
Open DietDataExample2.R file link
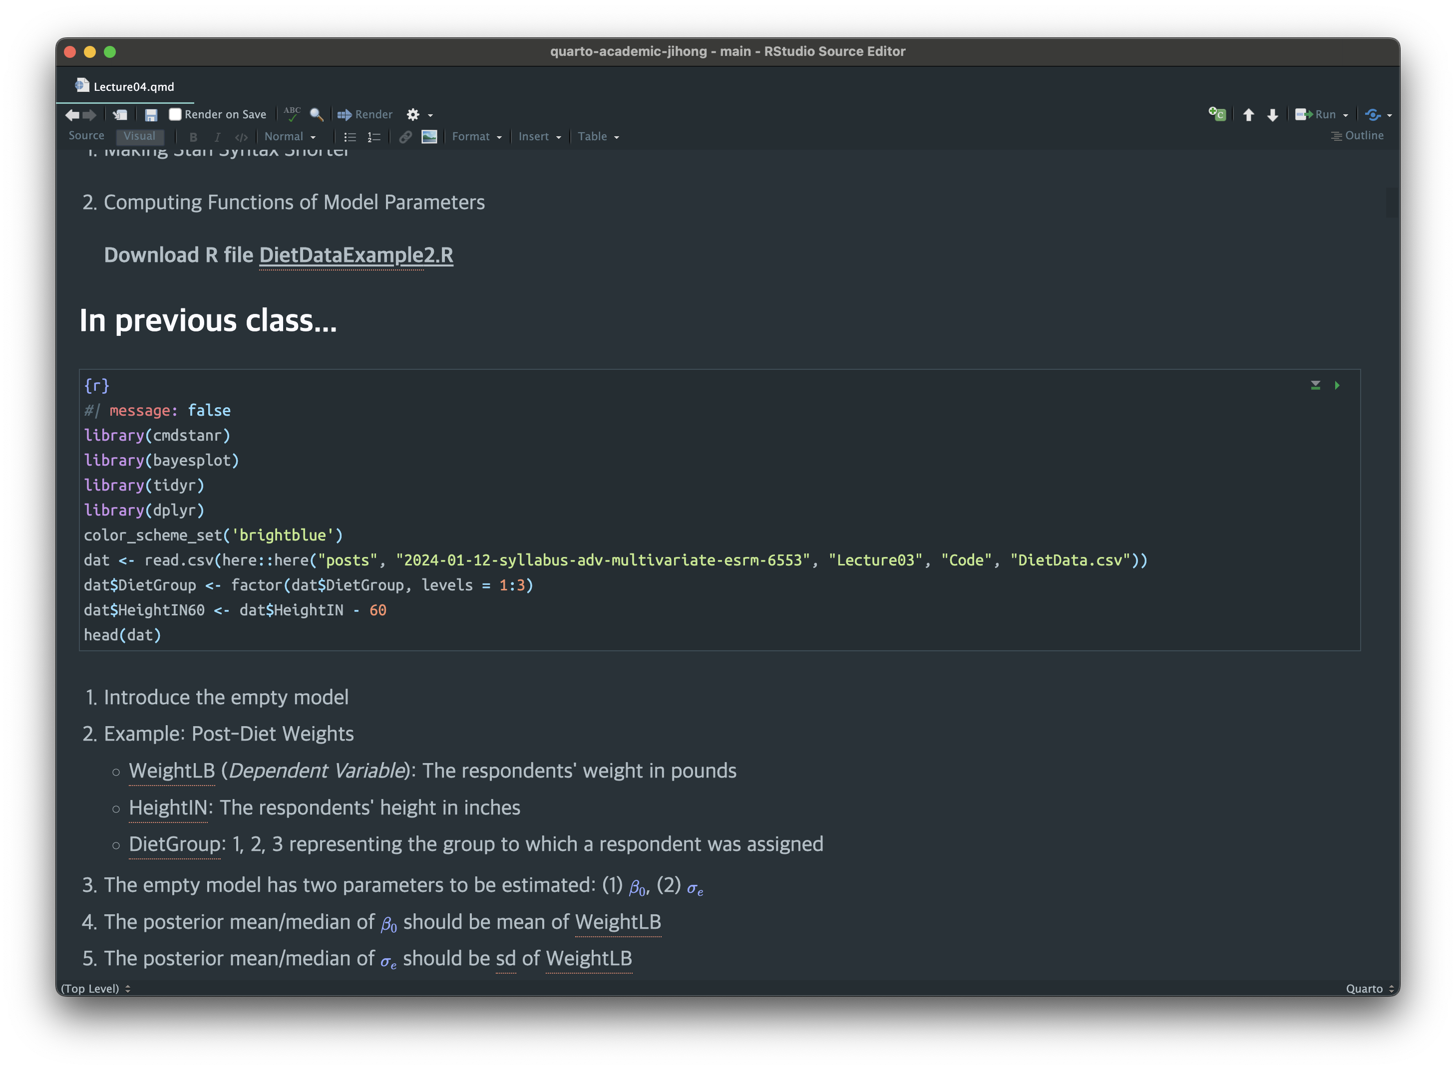[x=356, y=254]
